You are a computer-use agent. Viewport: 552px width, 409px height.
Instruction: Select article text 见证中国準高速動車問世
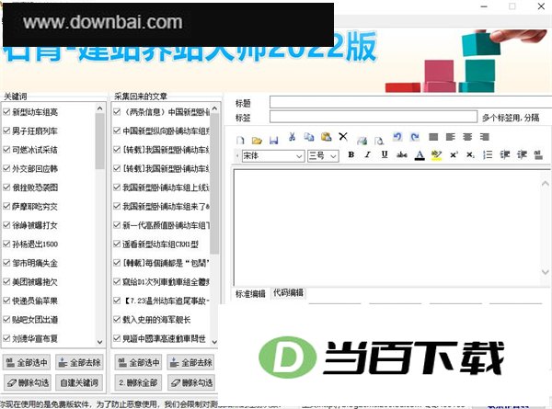click(164, 338)
